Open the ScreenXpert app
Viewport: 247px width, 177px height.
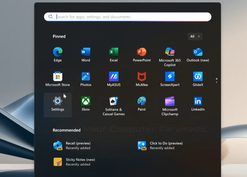[x=170, y=77]
